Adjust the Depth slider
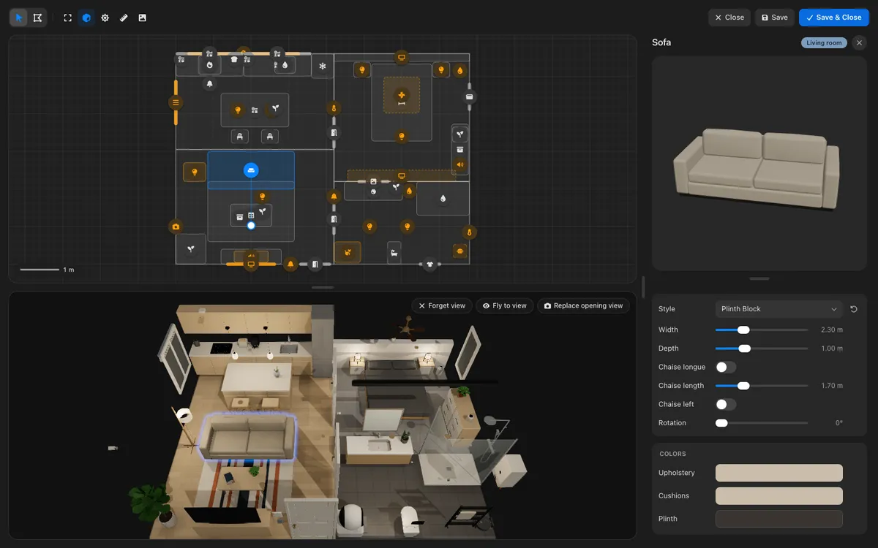This screenshot has height=548, width=878. 762,349
